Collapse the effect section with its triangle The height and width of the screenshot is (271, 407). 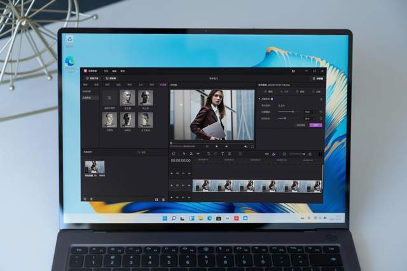coord(259,99)
